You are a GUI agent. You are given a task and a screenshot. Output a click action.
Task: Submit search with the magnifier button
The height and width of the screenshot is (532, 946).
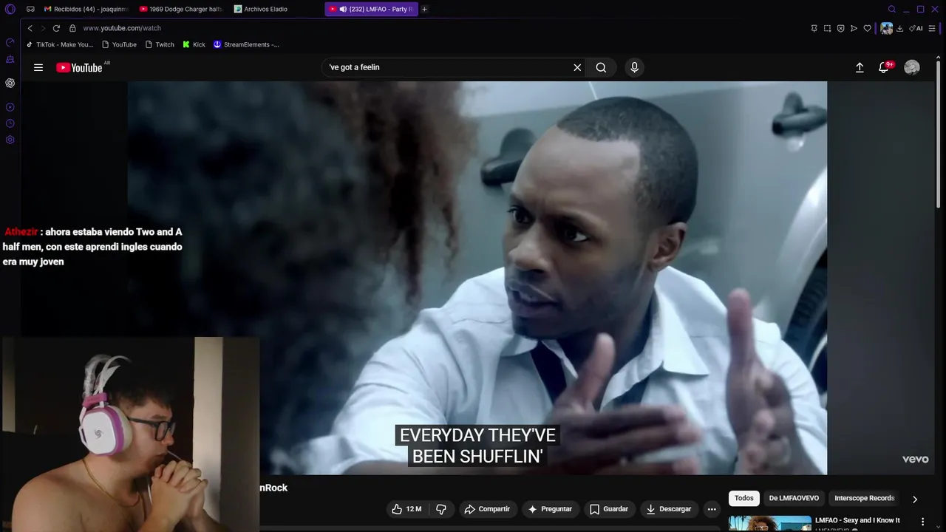point(601,67)
